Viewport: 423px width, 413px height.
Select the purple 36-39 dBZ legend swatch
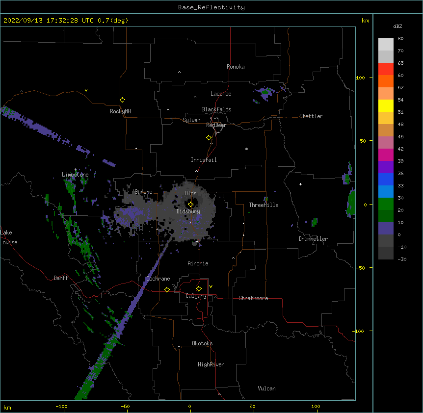pos(386,167)
